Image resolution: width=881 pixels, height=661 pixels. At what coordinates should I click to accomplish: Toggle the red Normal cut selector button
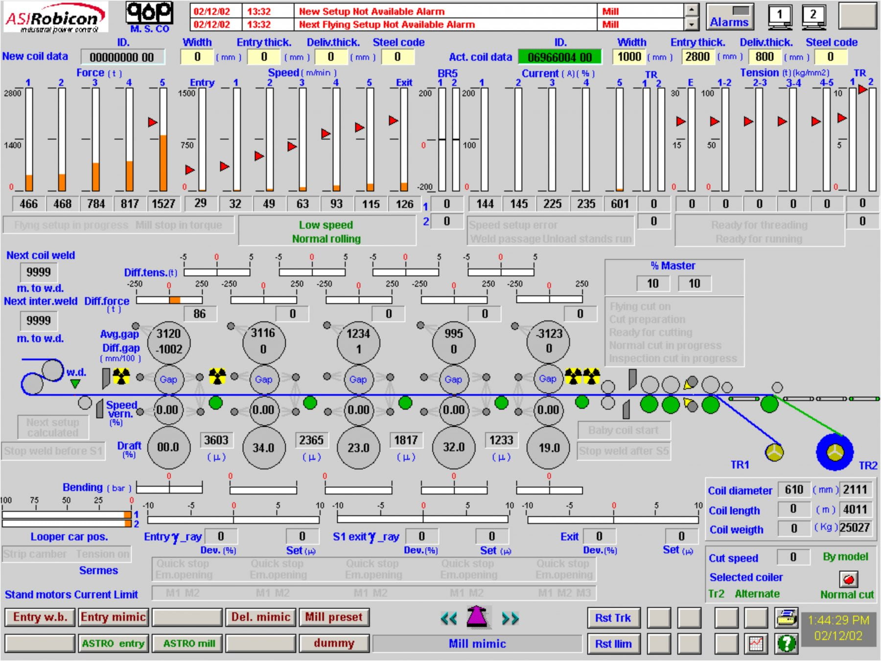848,579
